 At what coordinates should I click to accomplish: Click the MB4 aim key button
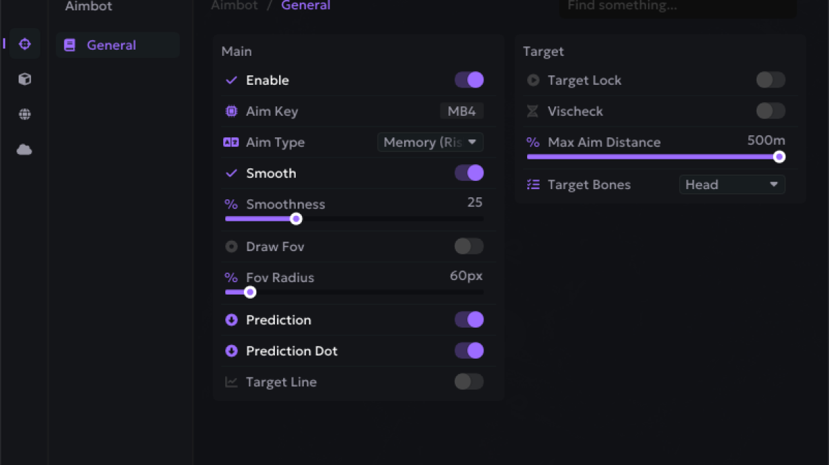[461, 111]
